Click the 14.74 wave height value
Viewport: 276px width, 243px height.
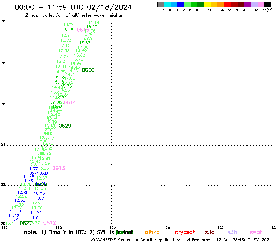pos(69,25)
